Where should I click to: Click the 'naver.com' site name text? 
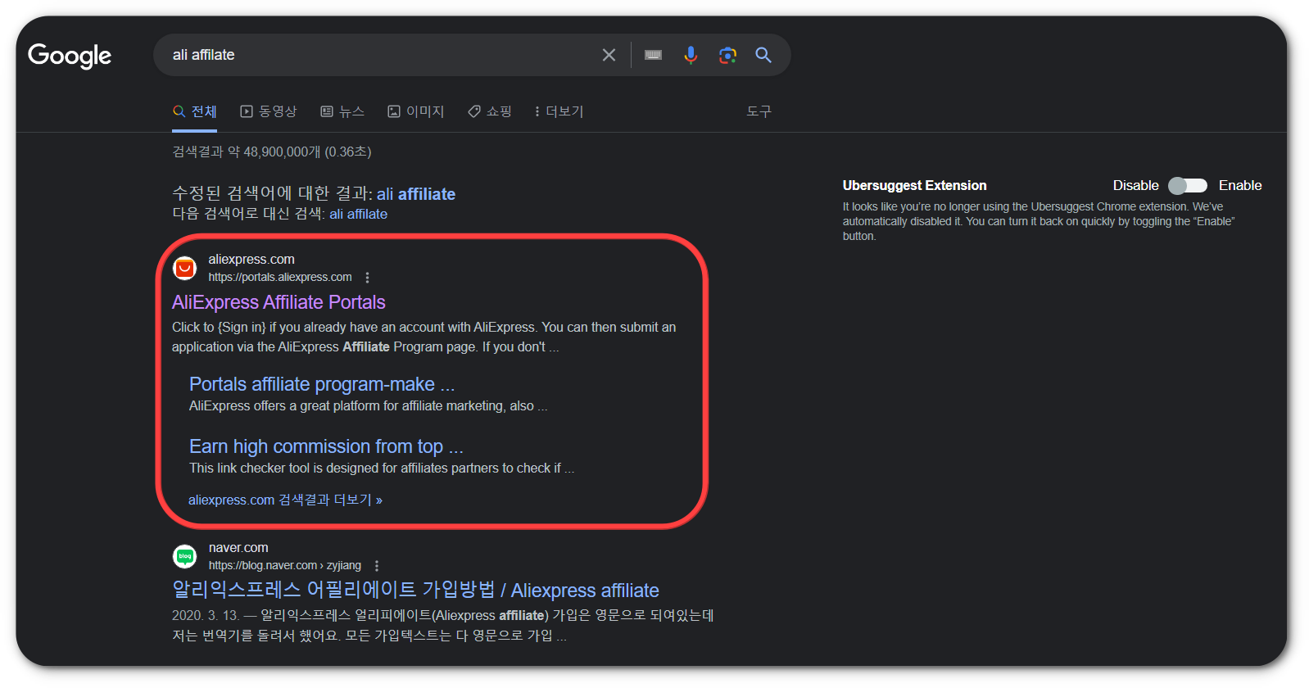[x=238, y=548]
